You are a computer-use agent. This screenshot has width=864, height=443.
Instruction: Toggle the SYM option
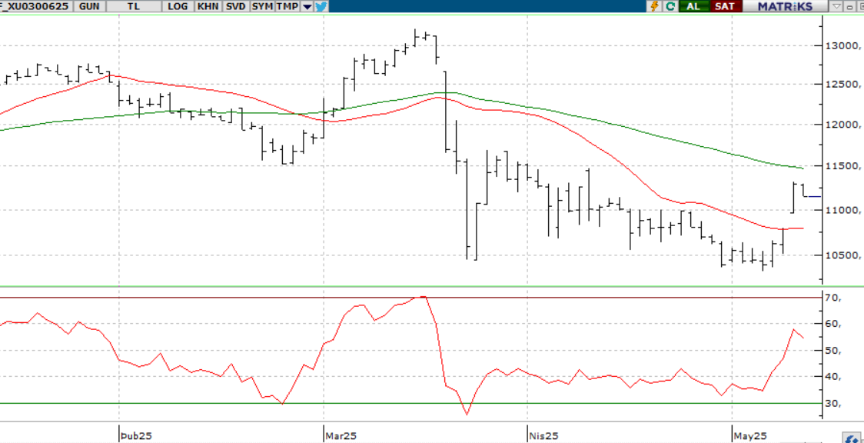pos(261,7)
